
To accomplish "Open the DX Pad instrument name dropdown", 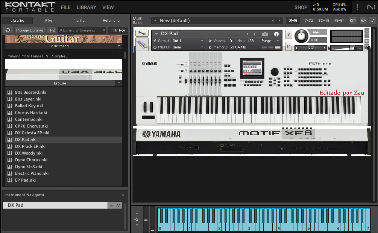I will (x=156, y=34).
